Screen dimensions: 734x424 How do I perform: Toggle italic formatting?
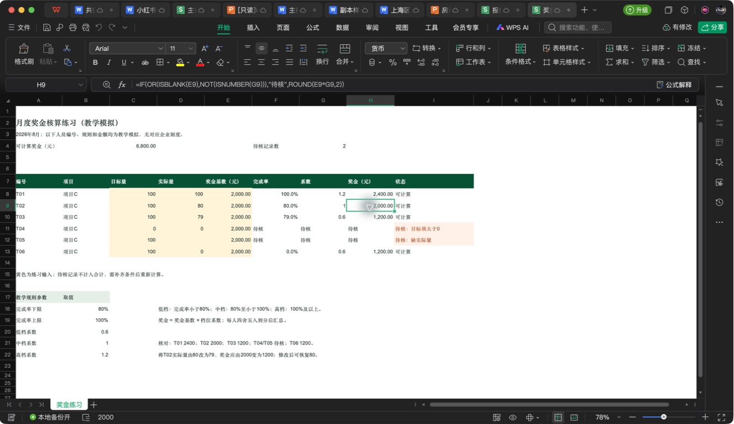tap(109, 62)
